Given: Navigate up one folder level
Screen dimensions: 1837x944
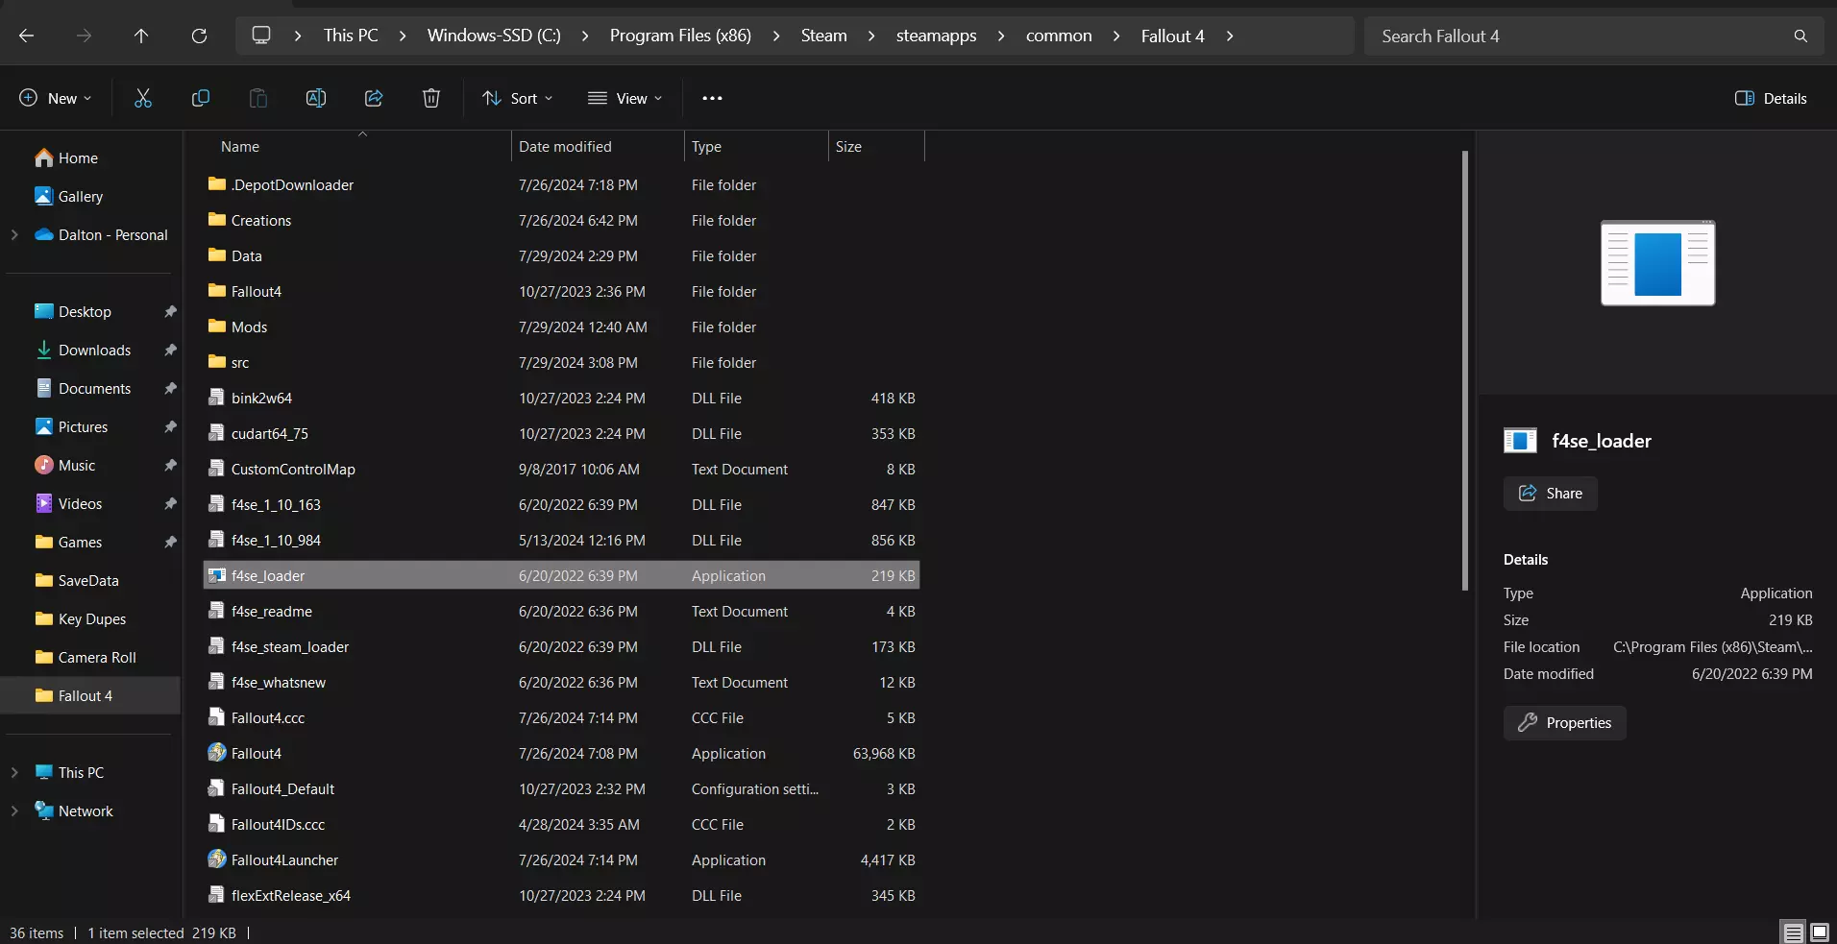Looking at the screenshot, I should click(x=141, y=36).
